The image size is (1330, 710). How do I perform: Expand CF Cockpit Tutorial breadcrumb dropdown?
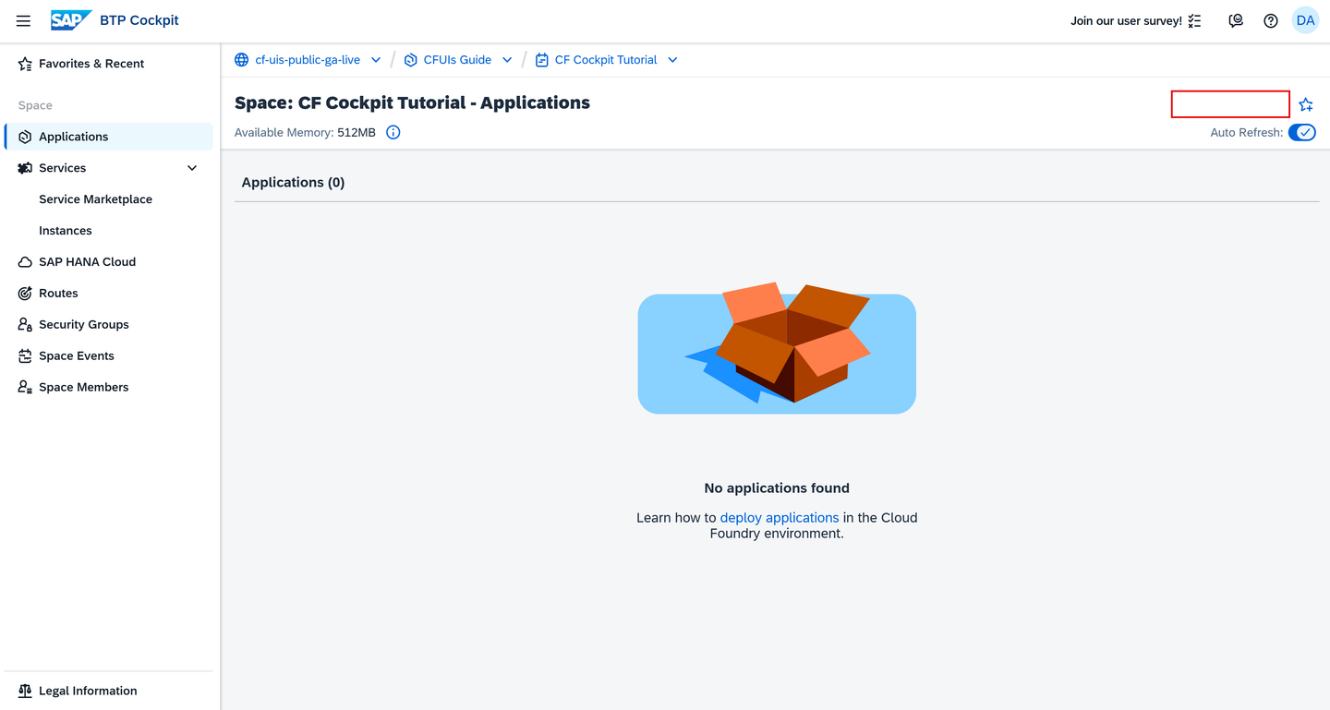672,60
